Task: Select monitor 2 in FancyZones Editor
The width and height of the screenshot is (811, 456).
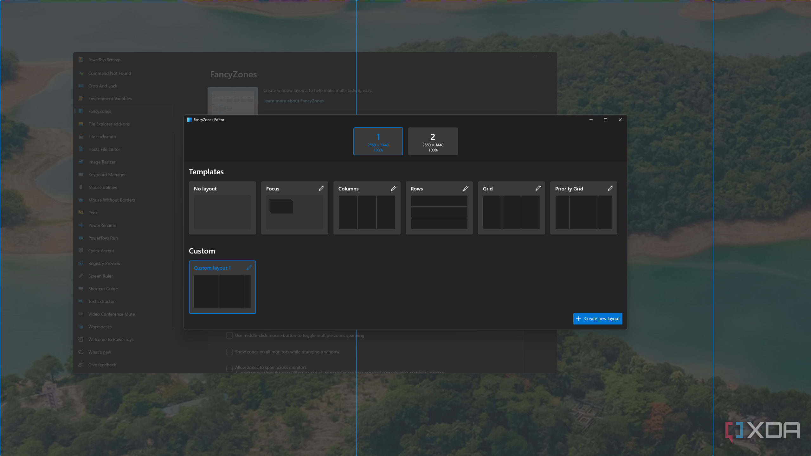Action: (433, 141)
